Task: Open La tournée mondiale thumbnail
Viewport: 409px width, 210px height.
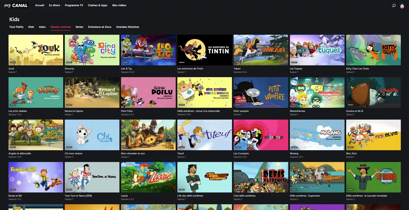Action: click(373, 177)
